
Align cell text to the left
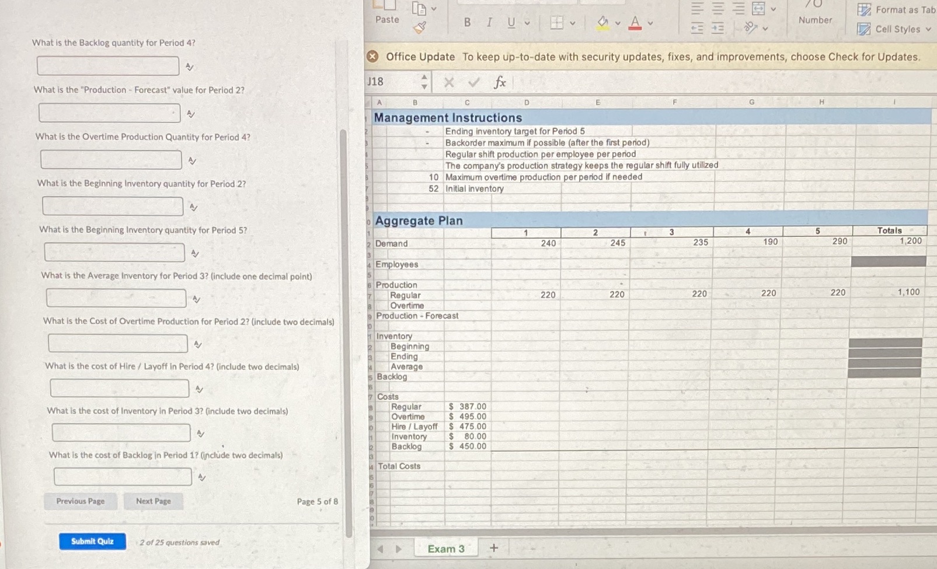click(x=697, y=9)
